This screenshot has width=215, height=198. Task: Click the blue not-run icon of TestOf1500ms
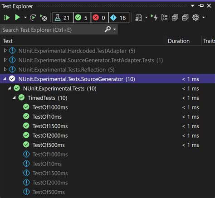click(x=26, y=173)
